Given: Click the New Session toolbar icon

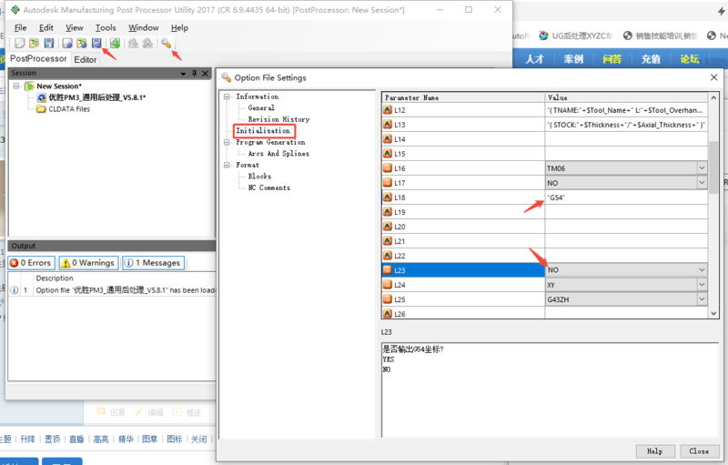Looking at the screenshot, I should tap(20, 43).
